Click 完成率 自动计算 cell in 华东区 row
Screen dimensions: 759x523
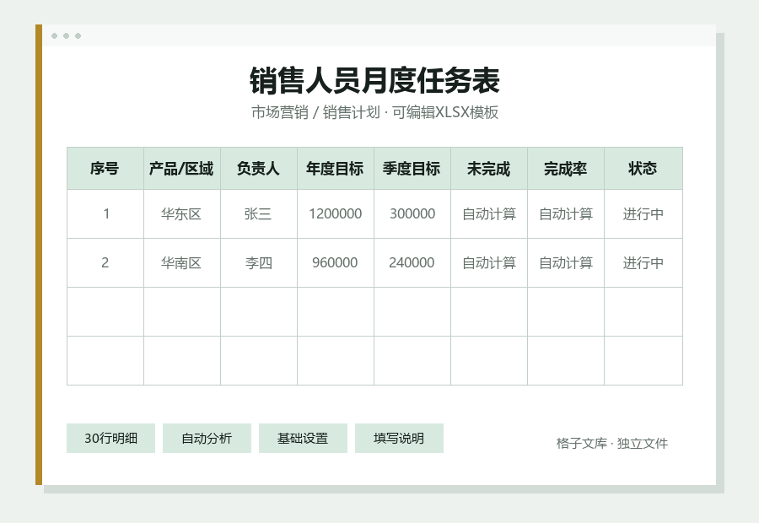tap(565, 214)
